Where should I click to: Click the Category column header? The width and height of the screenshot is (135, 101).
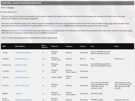coord(69,46)
